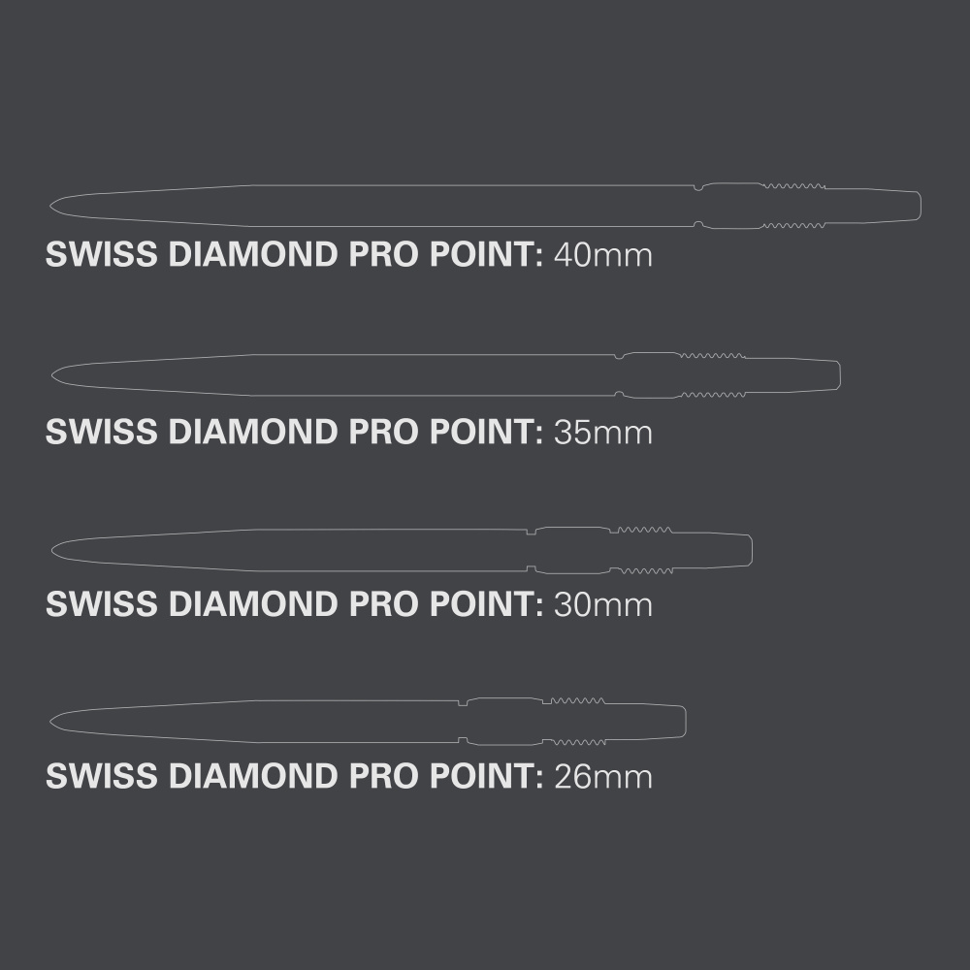Image resolution: width=970 pixels, height=970 pixels.
Task: Click the bold Swiss Diamond Pro Point label above 35mm outline
Action: pyautogui.click(x=294, y=255)
